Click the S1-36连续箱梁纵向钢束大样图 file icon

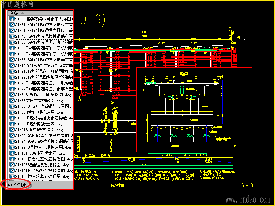pos(12,19)
